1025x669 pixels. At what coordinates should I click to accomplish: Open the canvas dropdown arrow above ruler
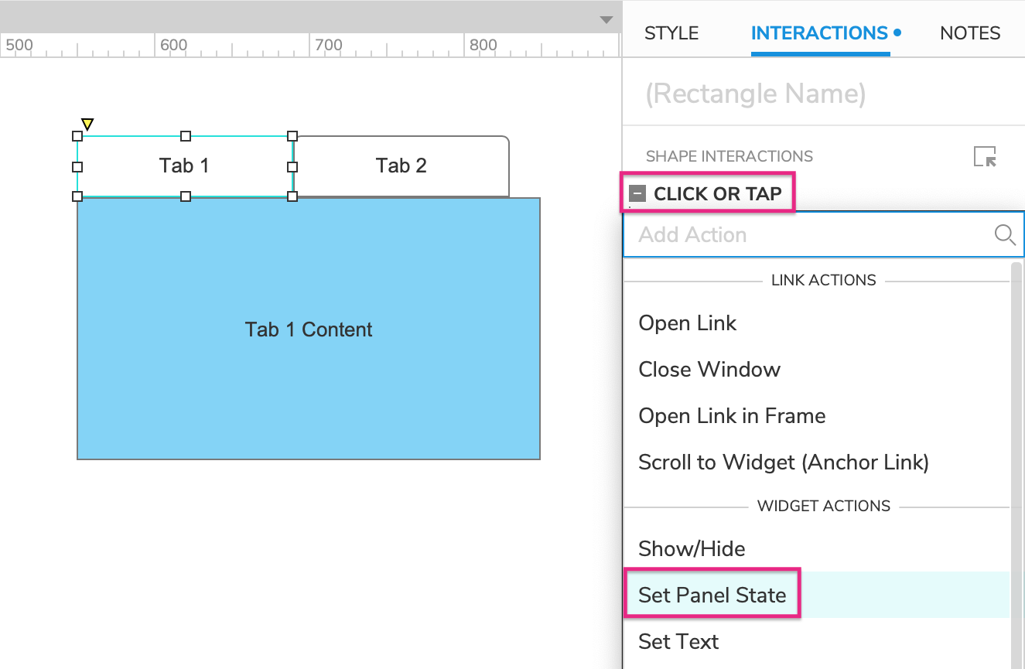[606, 20]
